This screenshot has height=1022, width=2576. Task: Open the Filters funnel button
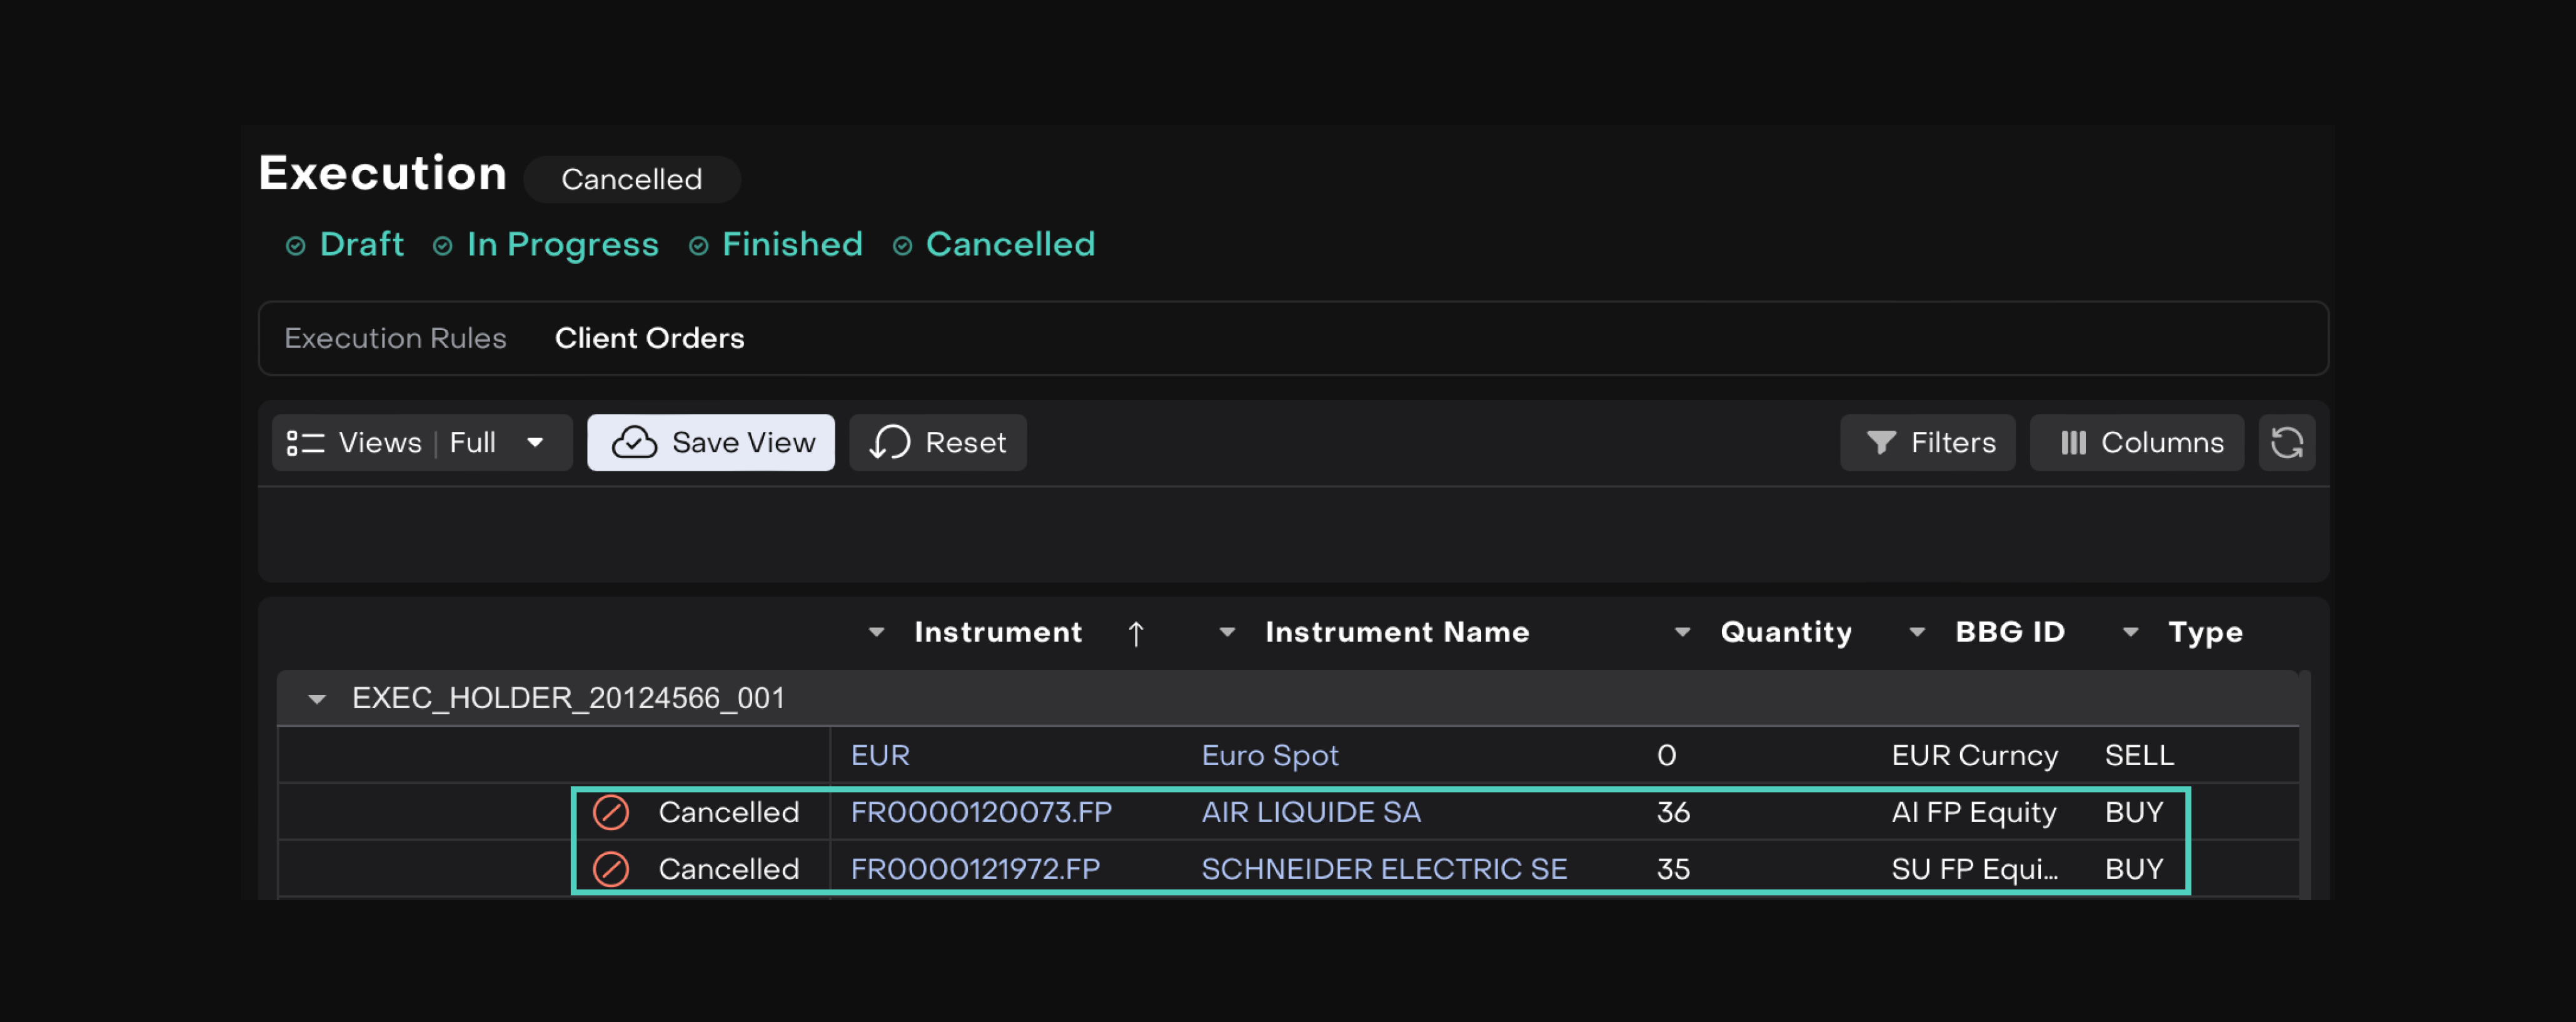tap(1927, 442)
